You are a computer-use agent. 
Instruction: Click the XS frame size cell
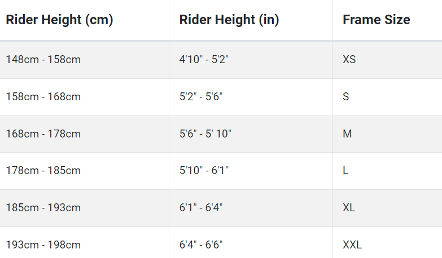(x=387, y=60)
